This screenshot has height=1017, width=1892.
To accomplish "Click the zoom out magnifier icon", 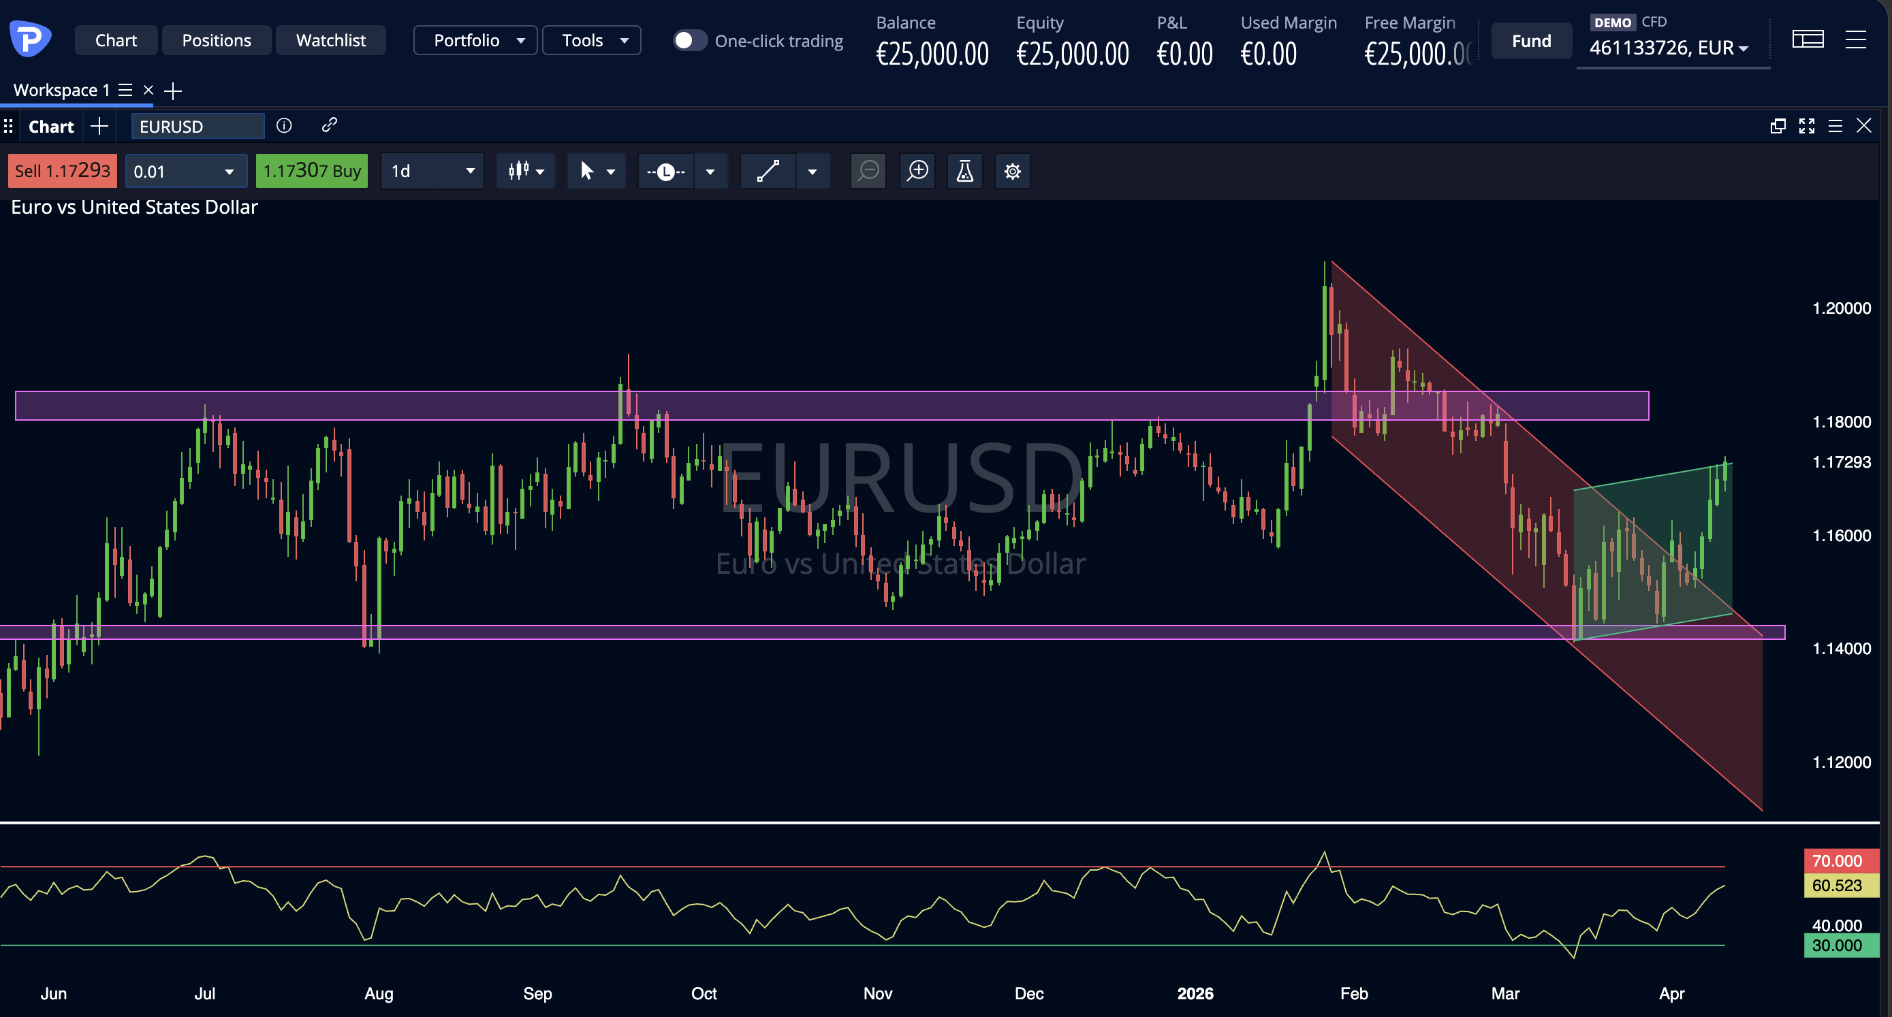I will (x=868, y=171).
